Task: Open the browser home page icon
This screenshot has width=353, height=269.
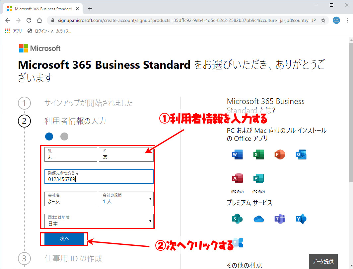Action: 39,20
